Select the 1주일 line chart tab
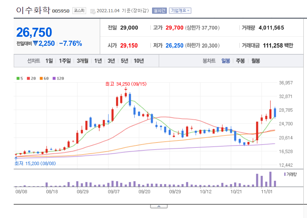The width and height of the screenshot is (307, 218). tap(65, 61)
